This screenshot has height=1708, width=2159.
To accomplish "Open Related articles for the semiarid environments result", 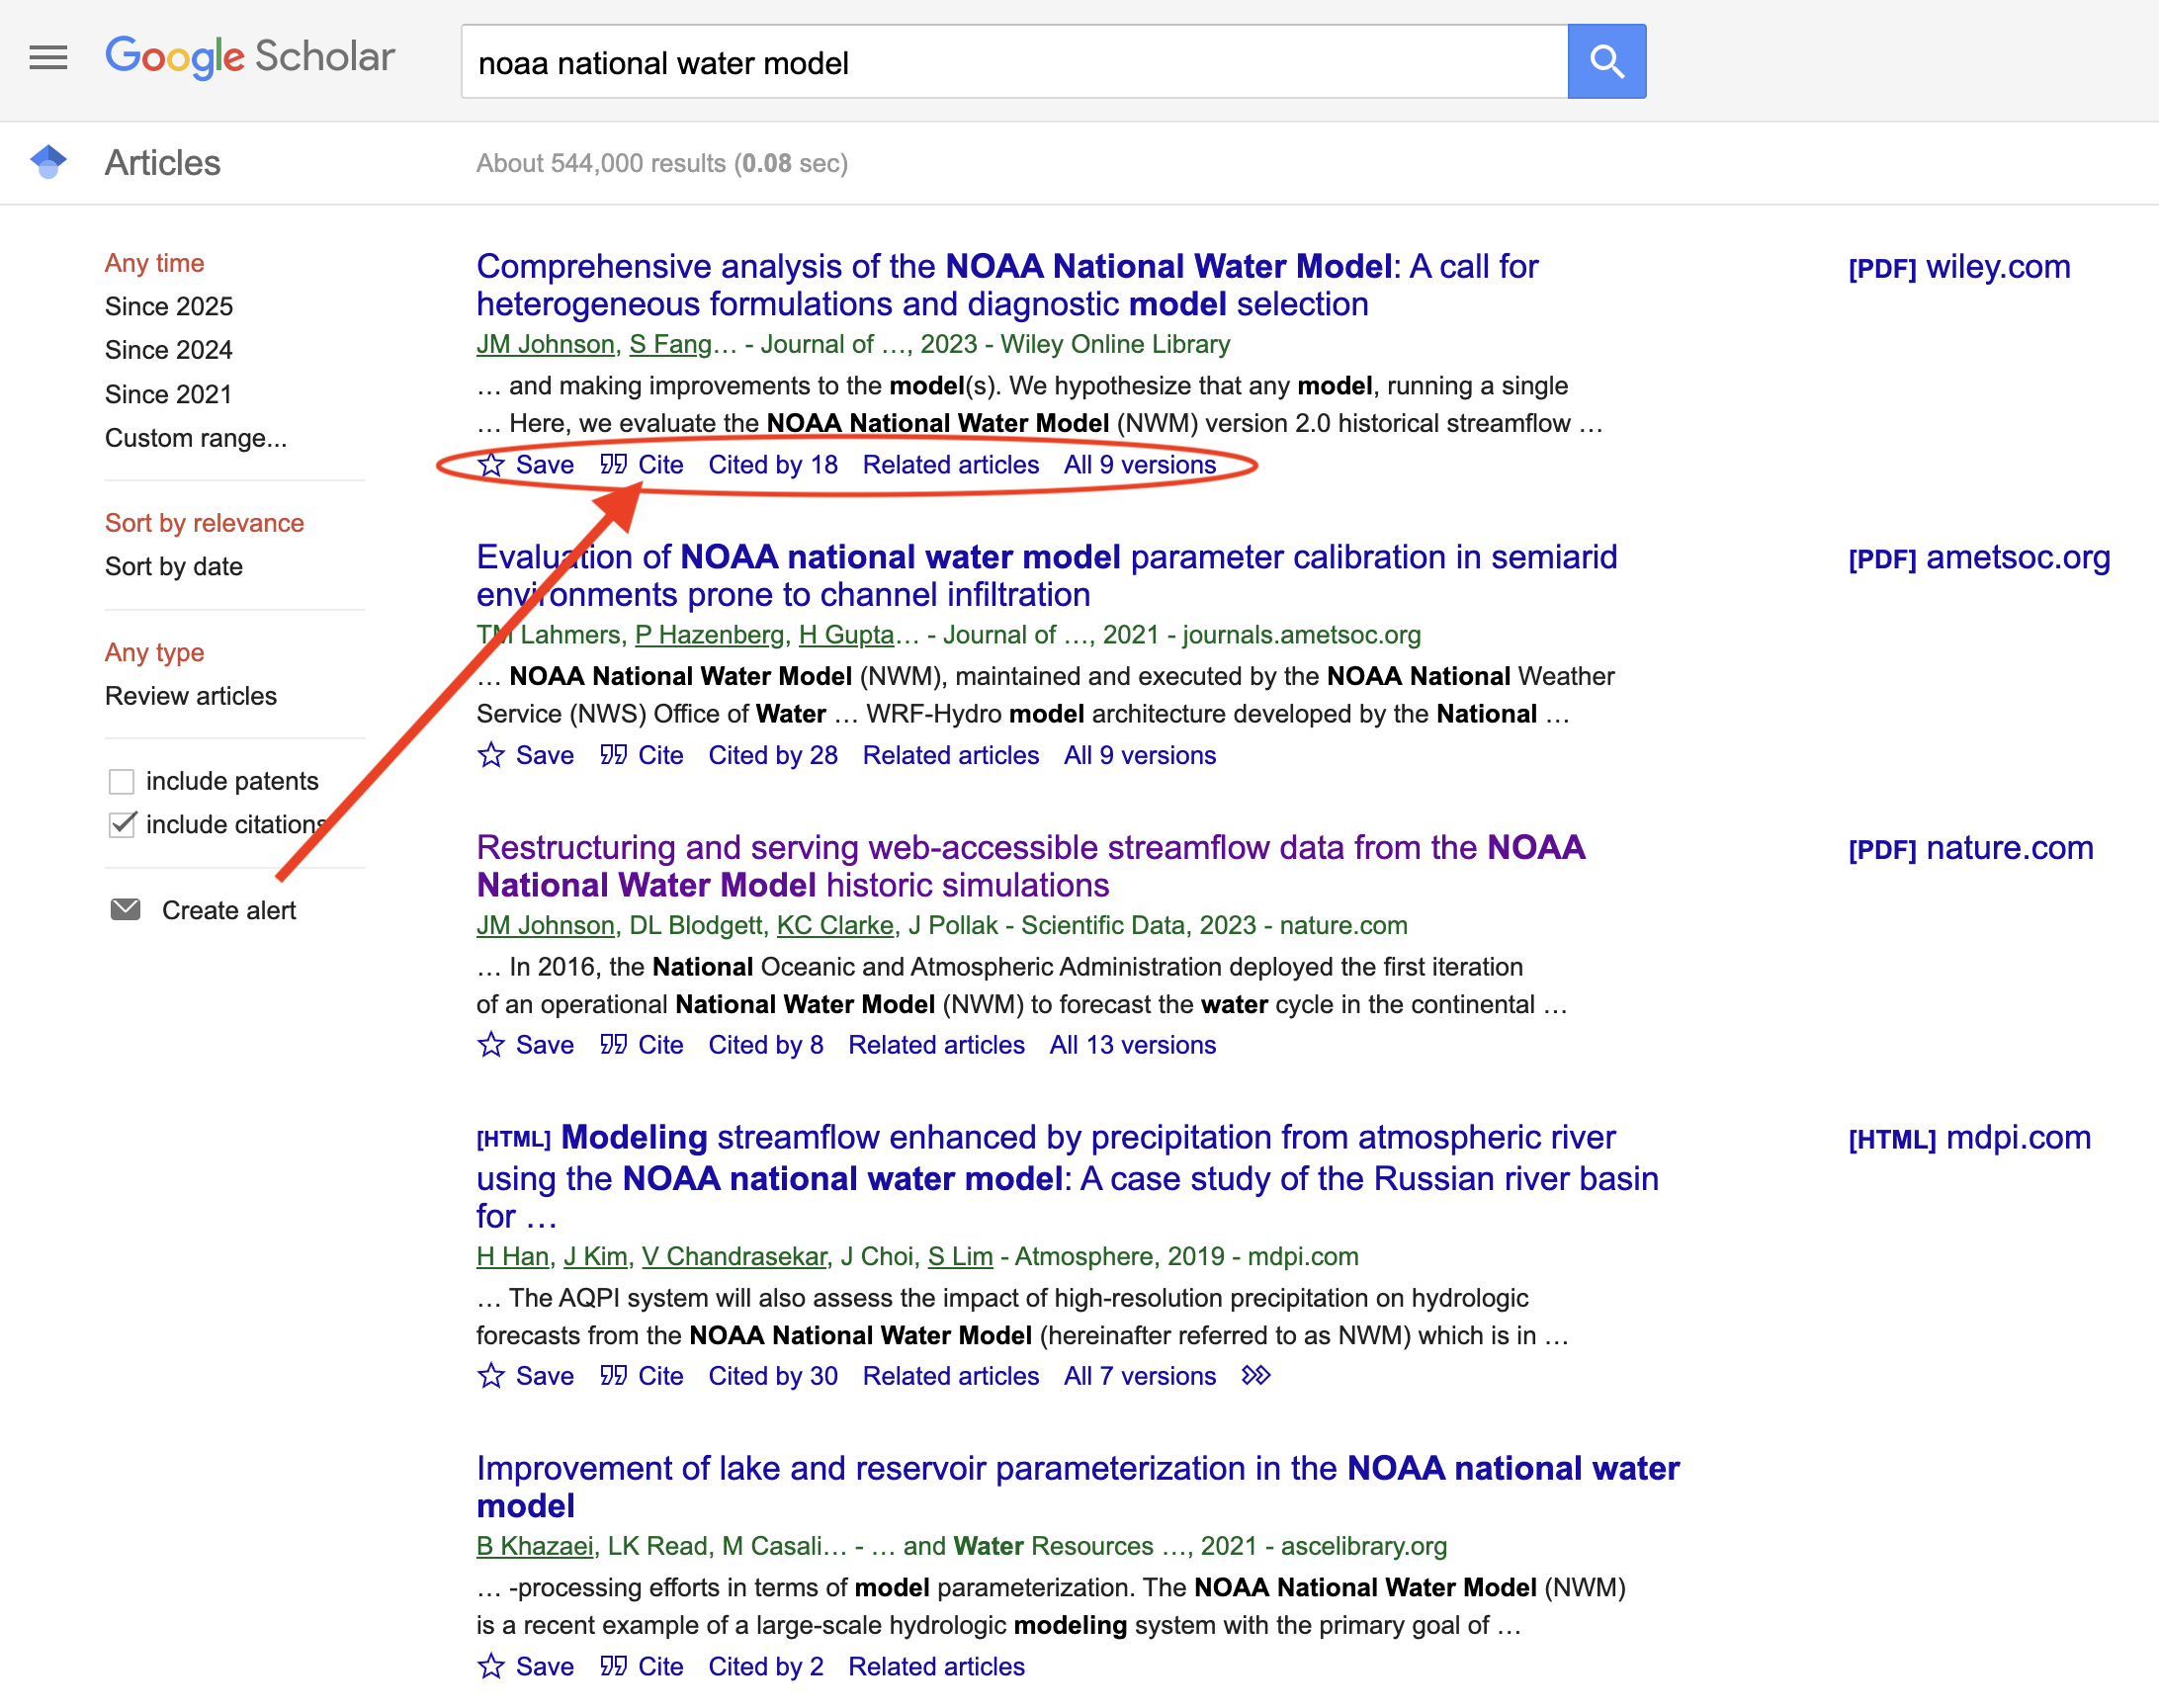I will [951, 755].
